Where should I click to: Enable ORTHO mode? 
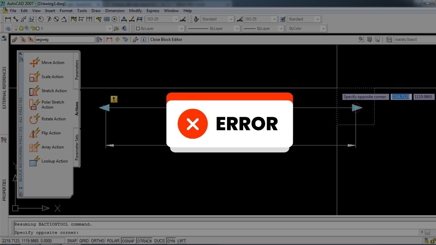coord(98,241)
